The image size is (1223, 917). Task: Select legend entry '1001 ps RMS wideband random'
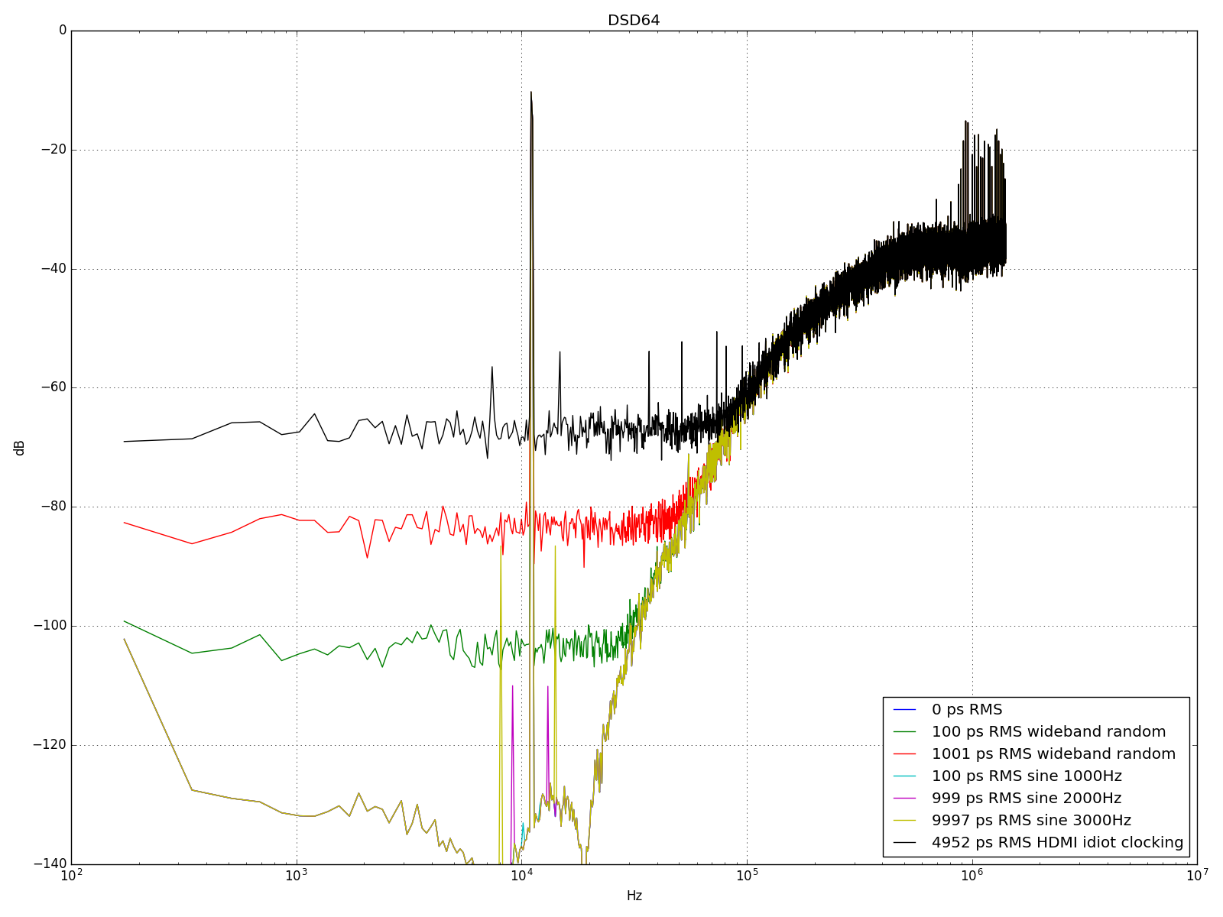click(x=1053, y=754)
